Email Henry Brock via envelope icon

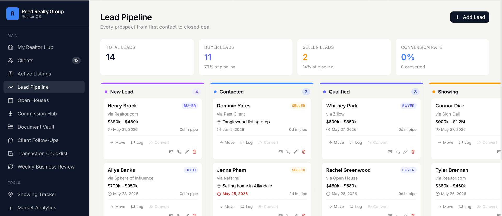click(171, 152)
